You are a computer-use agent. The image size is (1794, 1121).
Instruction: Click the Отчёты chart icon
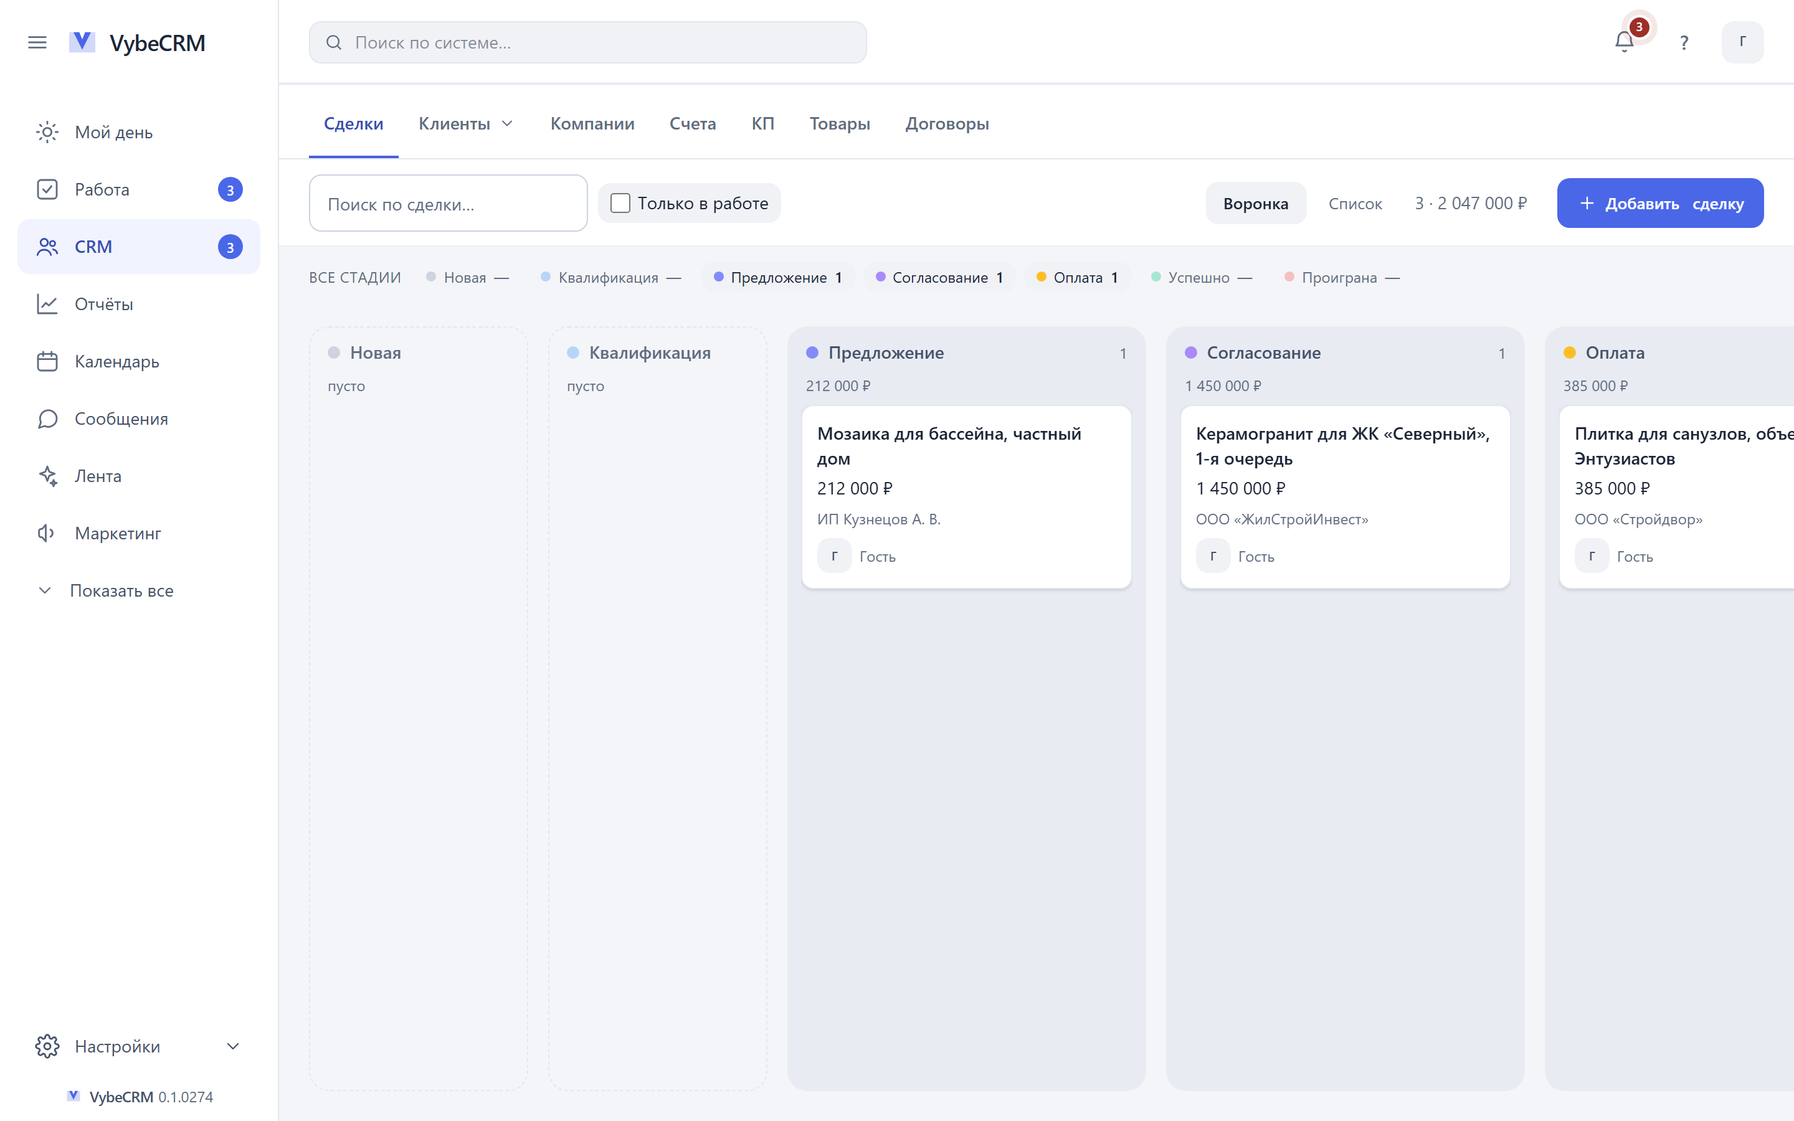pos(47,304)
